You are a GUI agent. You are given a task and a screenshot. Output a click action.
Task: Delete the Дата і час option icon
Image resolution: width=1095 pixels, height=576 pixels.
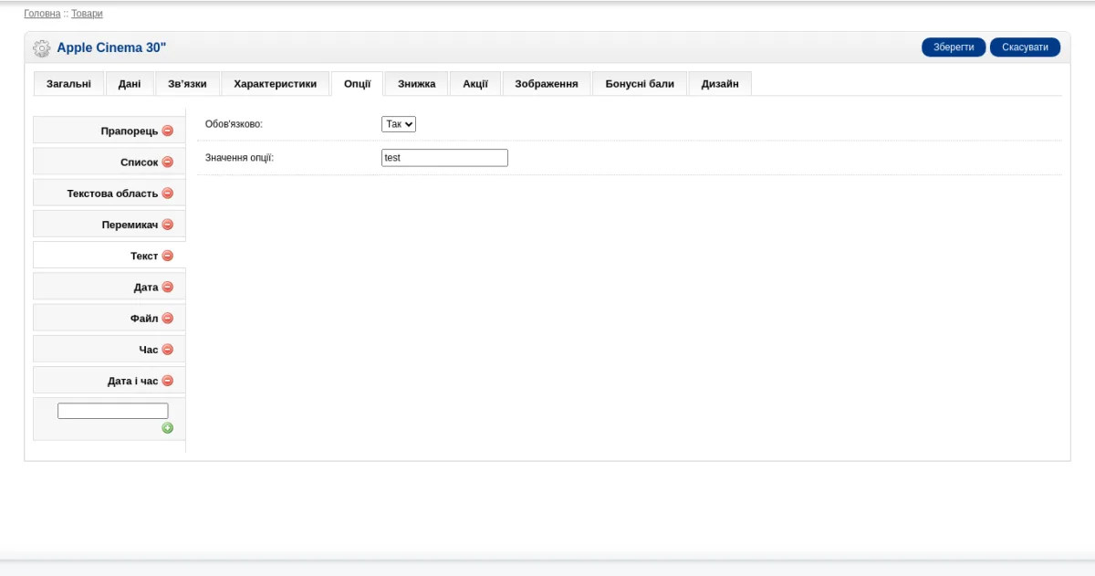pyautogui.click(x=168, y=381)
